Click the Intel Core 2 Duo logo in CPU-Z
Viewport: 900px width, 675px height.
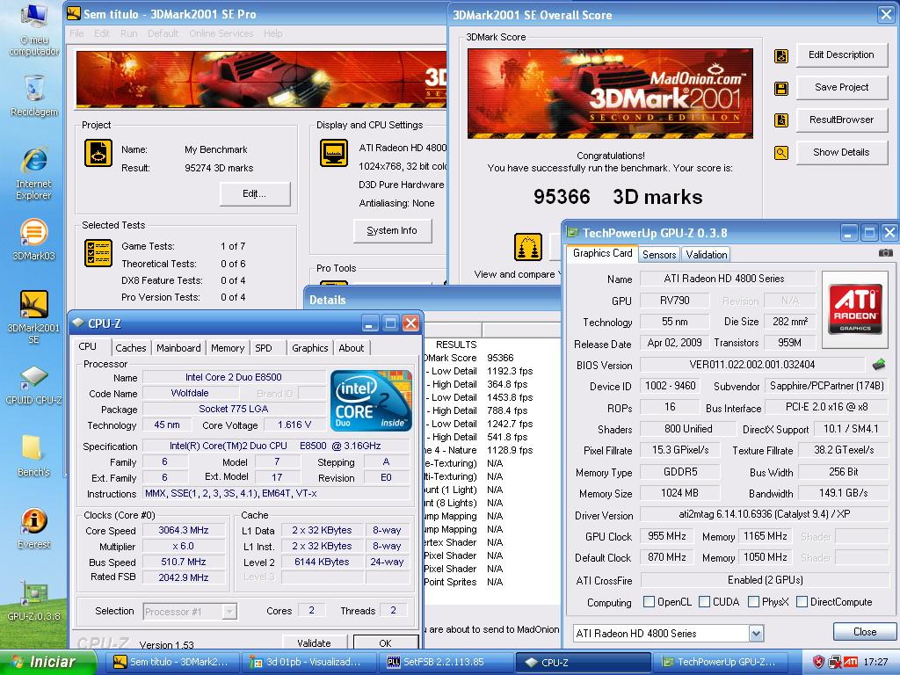click(372, 401)
